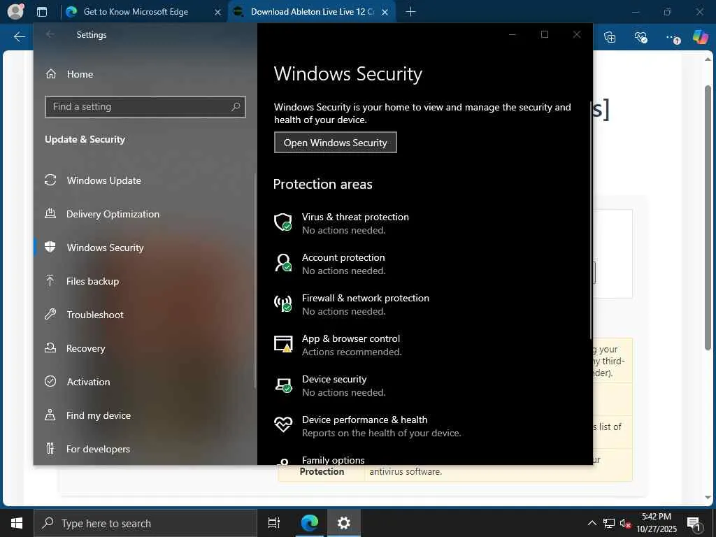Click the Device performance & health heart icon

[x=283, y=424]
